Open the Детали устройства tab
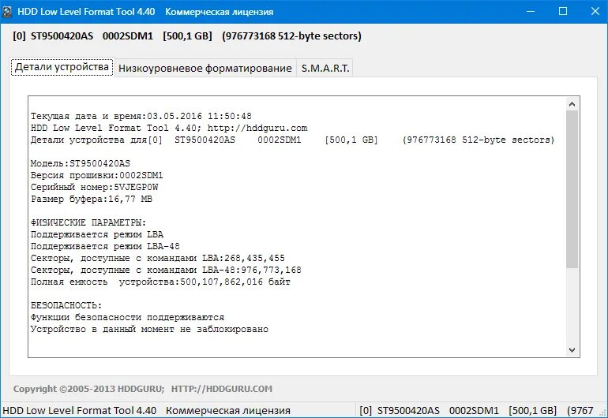Screen dimensions: 608x418 [x=62, y=67]
